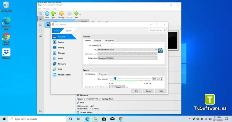Click the USB section title in Manager details
Image resolution: width=232 pixels, height=122 pixels.
82,103
